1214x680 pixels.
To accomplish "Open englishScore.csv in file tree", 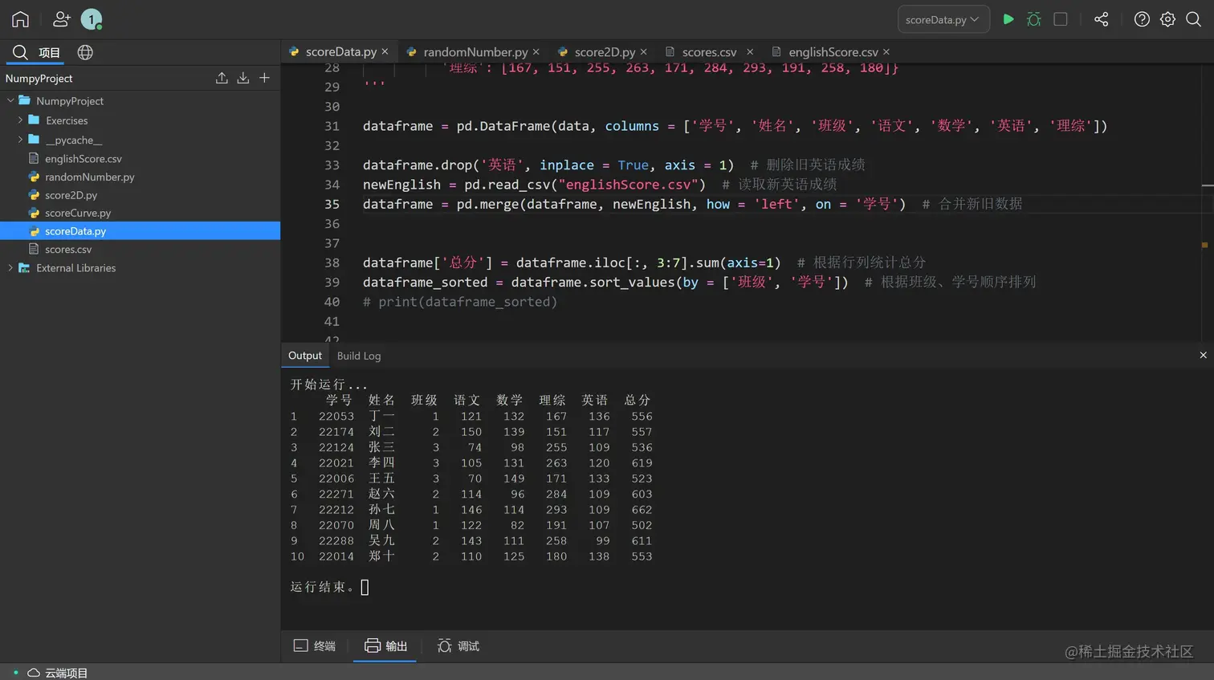I will (83, 159).
